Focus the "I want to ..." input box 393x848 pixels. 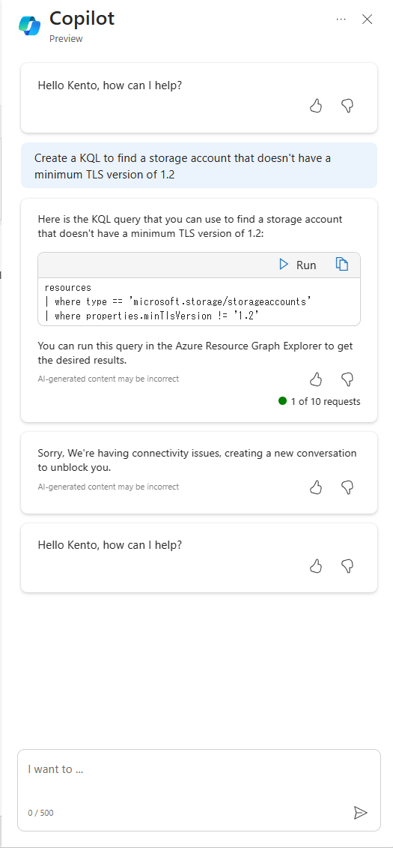(x=198, y=790)
